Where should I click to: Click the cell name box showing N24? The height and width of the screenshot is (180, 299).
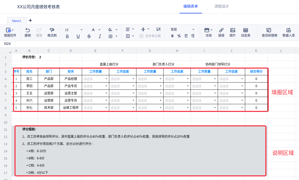8,44
